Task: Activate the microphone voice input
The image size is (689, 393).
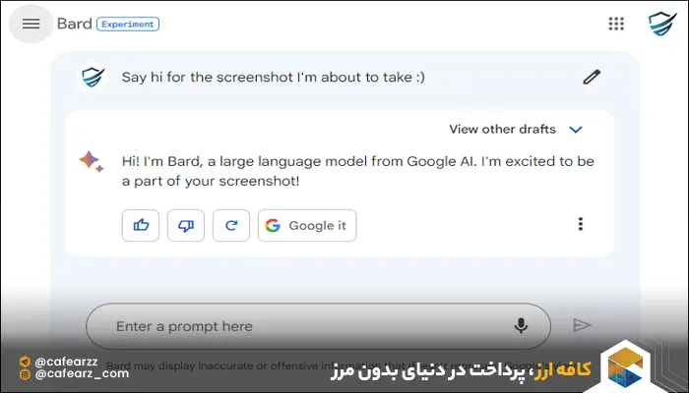Action: 521,325
